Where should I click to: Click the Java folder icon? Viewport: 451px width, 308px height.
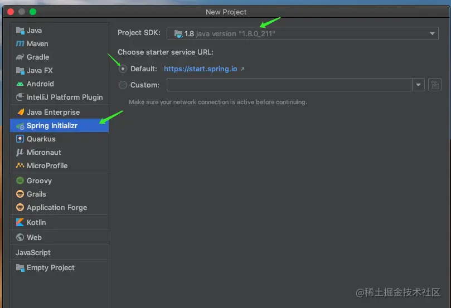pos(20,31)
